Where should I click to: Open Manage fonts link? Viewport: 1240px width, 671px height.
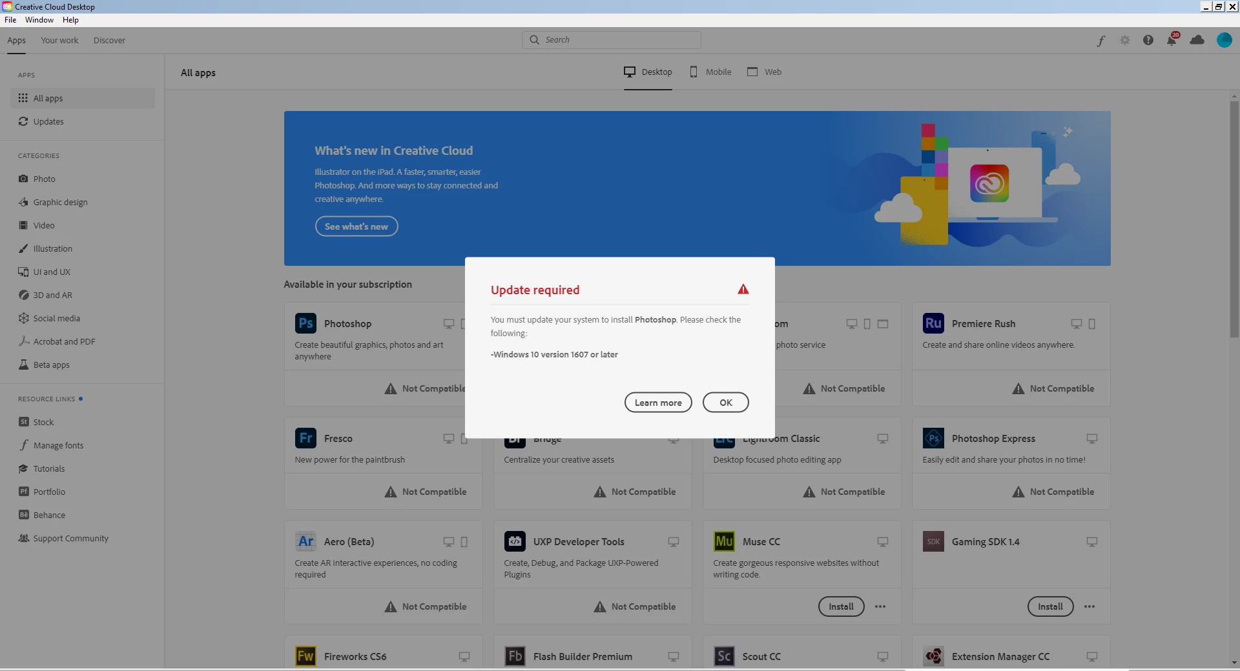coord(83,445)
